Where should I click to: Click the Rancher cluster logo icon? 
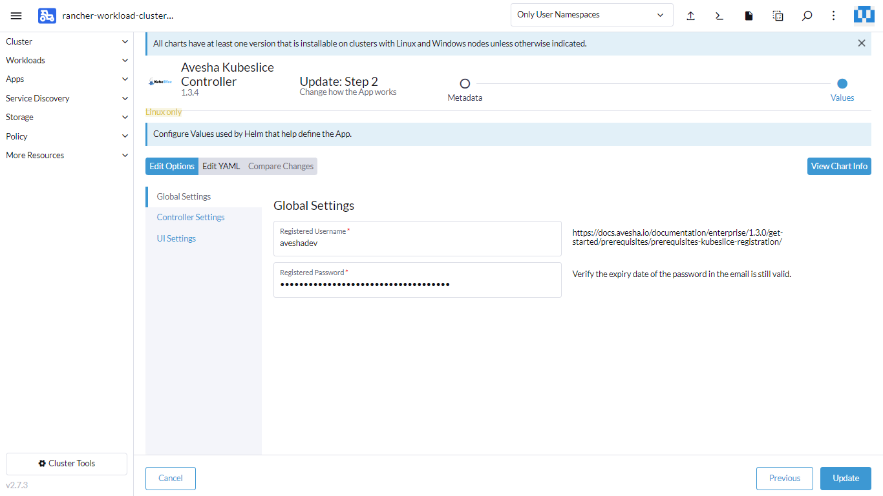coord(47,15)
